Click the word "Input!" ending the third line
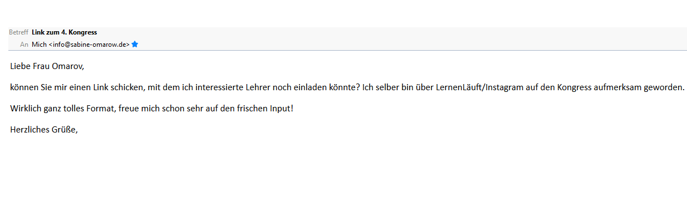 pyautogui.click(x=281, y=107)
